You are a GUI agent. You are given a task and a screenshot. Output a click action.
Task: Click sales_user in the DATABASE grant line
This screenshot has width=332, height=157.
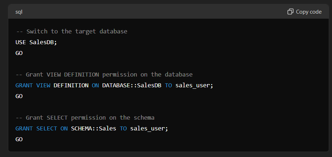coord(193,86)
